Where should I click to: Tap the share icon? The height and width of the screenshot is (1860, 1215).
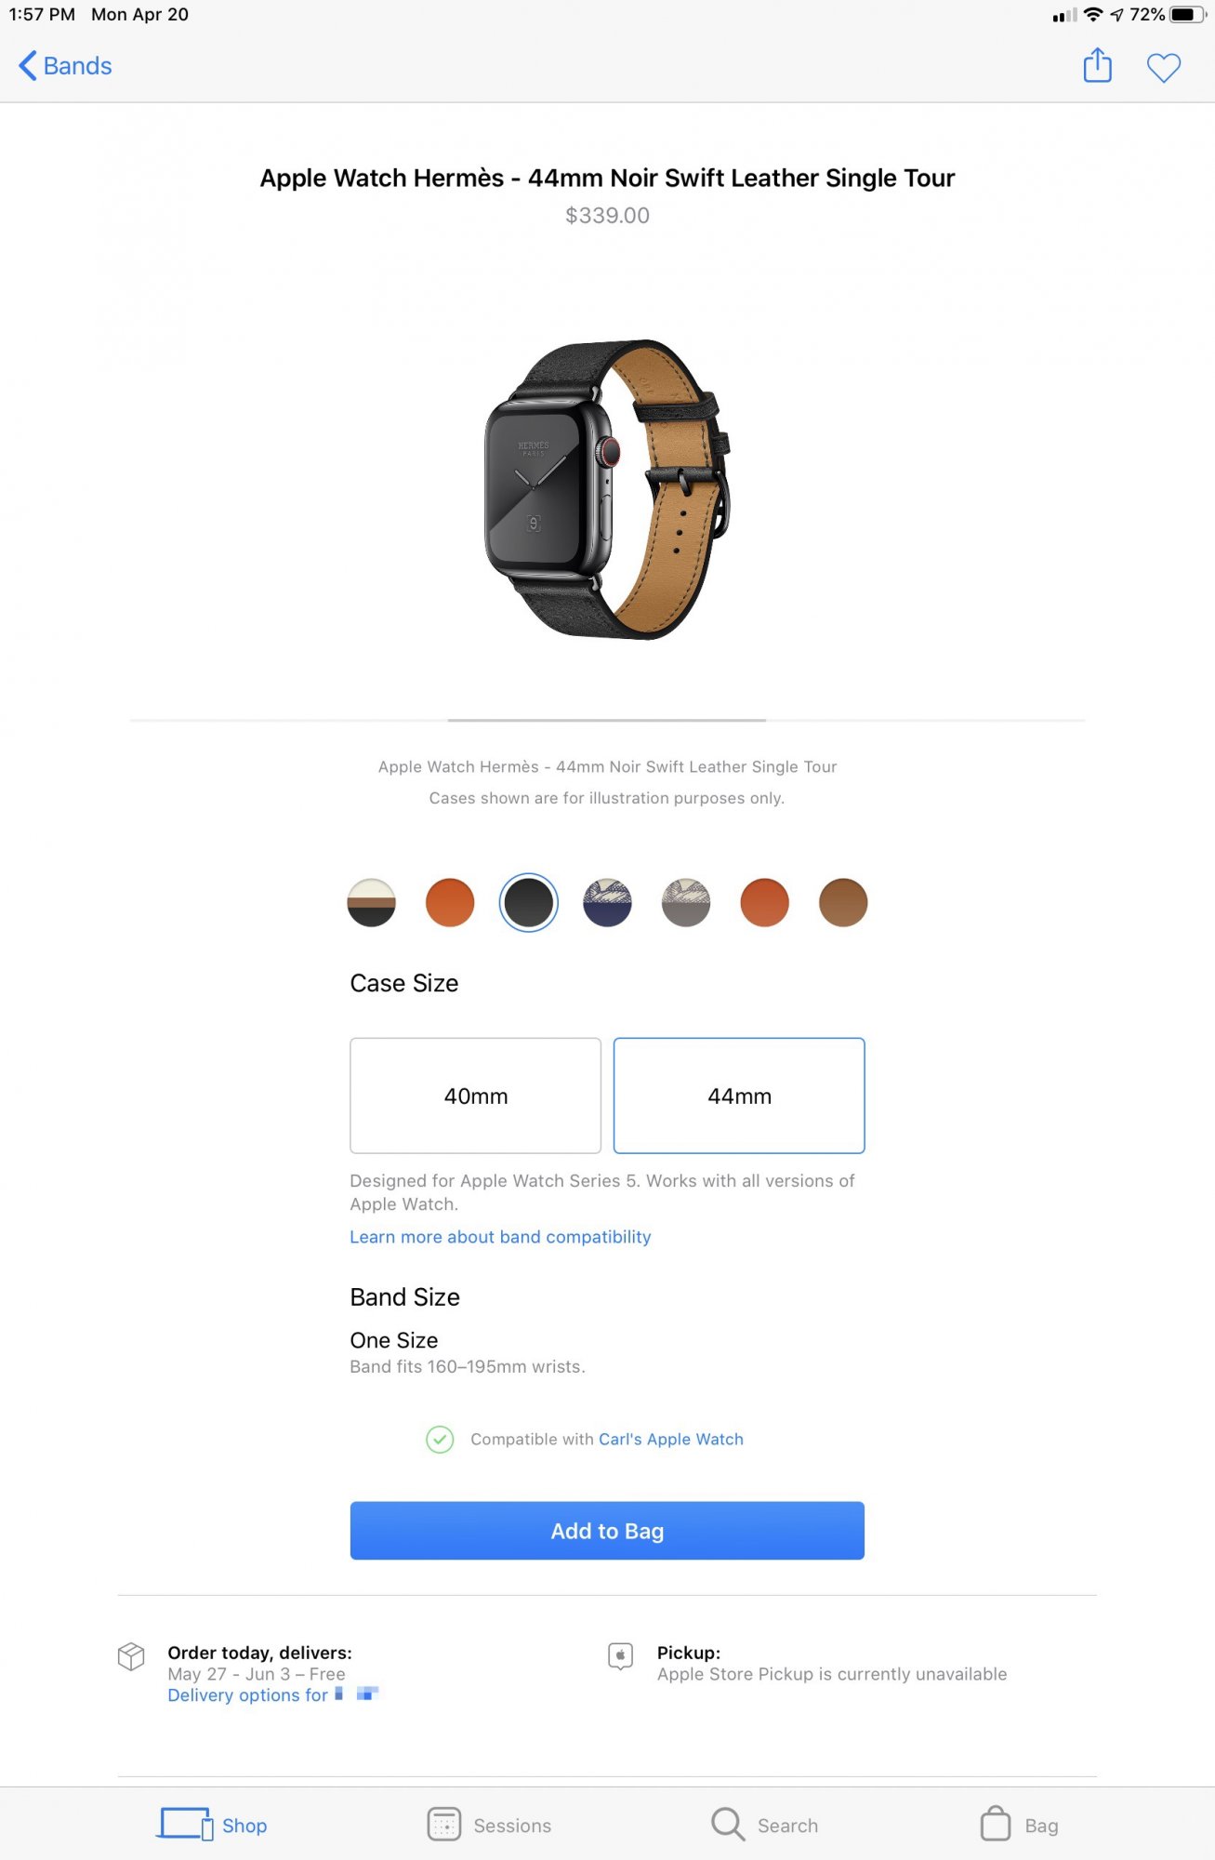click(x=1097, y=65)
